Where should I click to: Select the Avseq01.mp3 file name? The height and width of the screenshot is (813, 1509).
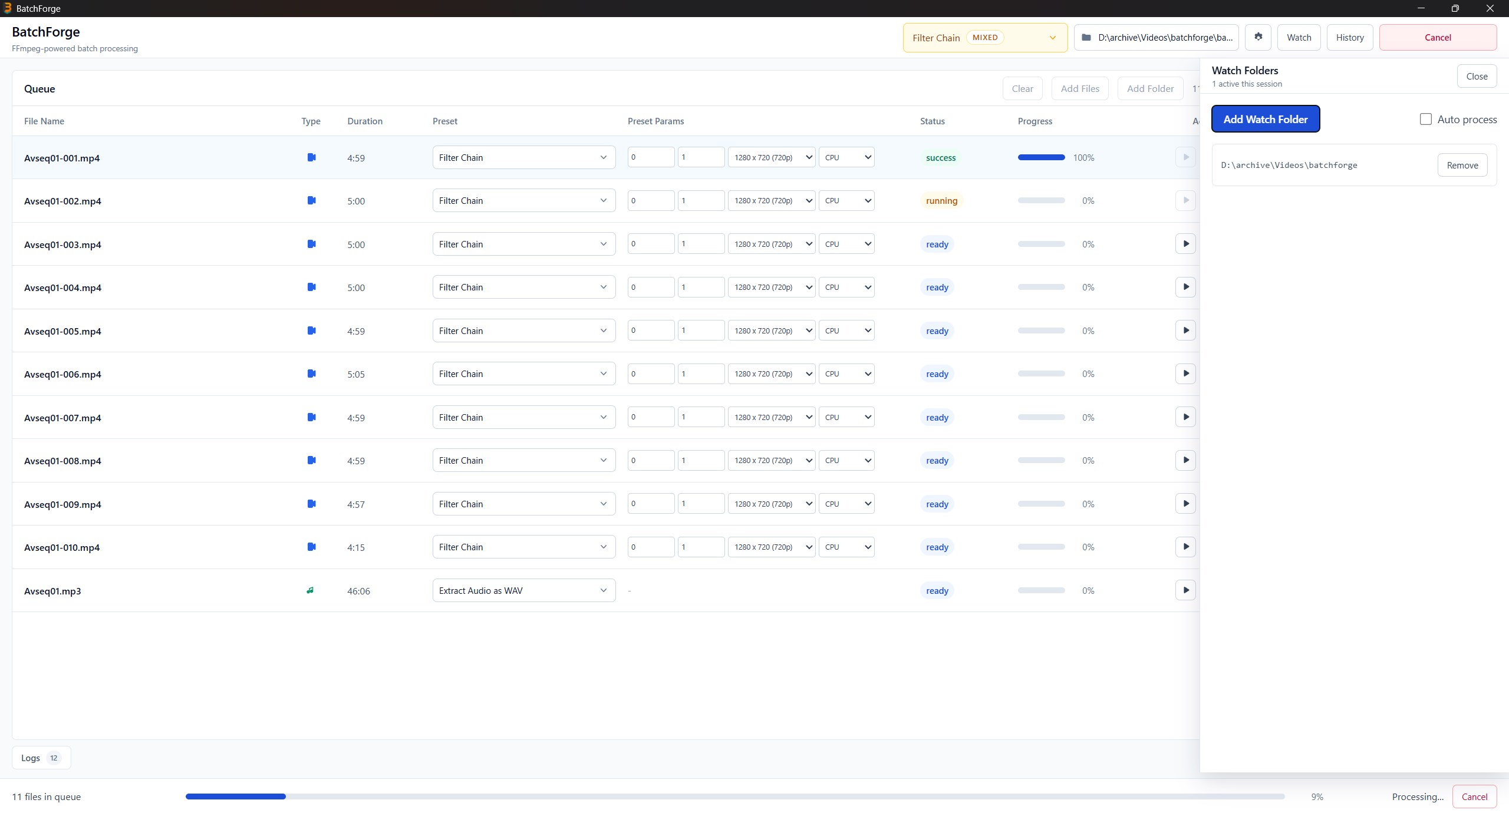coord(52,591)
